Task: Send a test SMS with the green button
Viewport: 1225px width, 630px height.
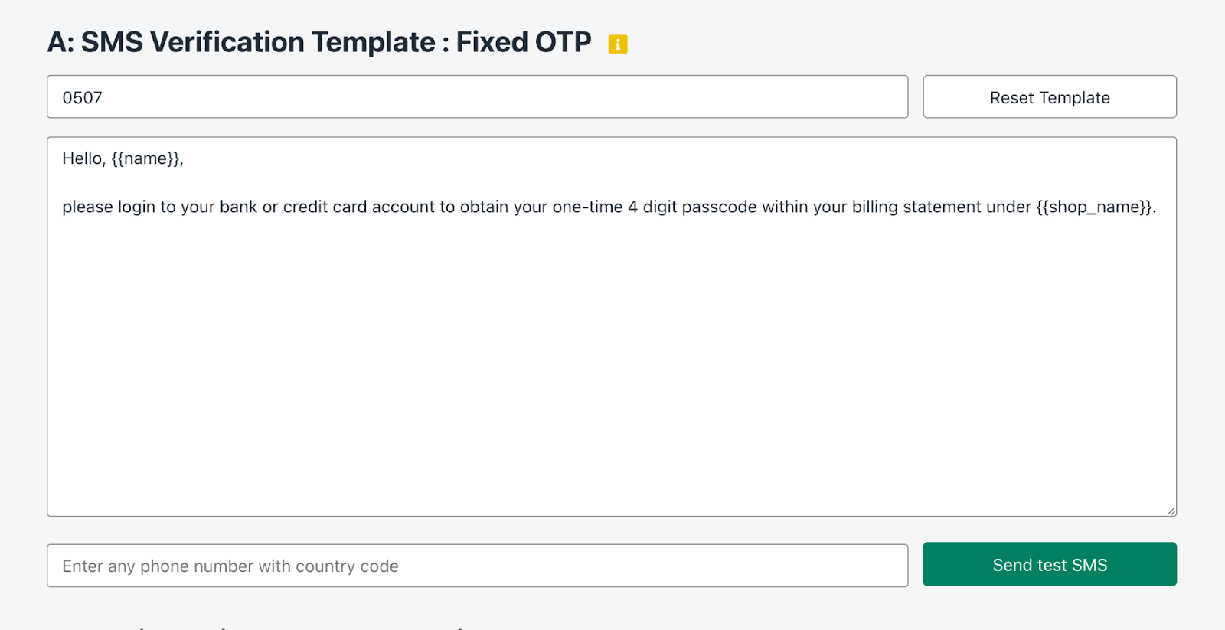Action: [1050, 564]
